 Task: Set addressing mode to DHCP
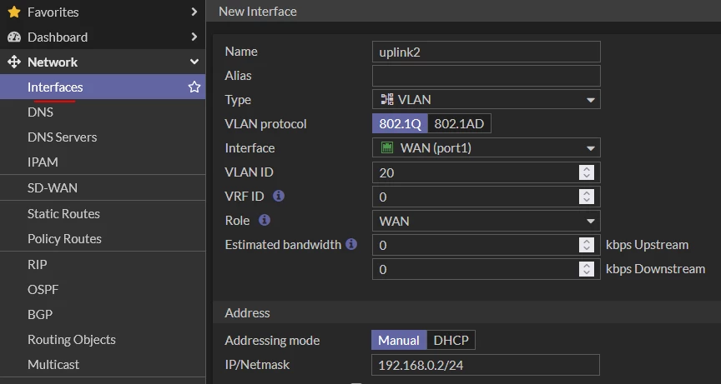[451, 341]
